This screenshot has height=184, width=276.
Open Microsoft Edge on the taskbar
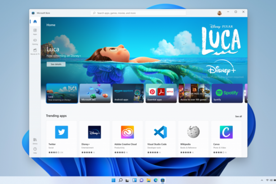[156, 180]
